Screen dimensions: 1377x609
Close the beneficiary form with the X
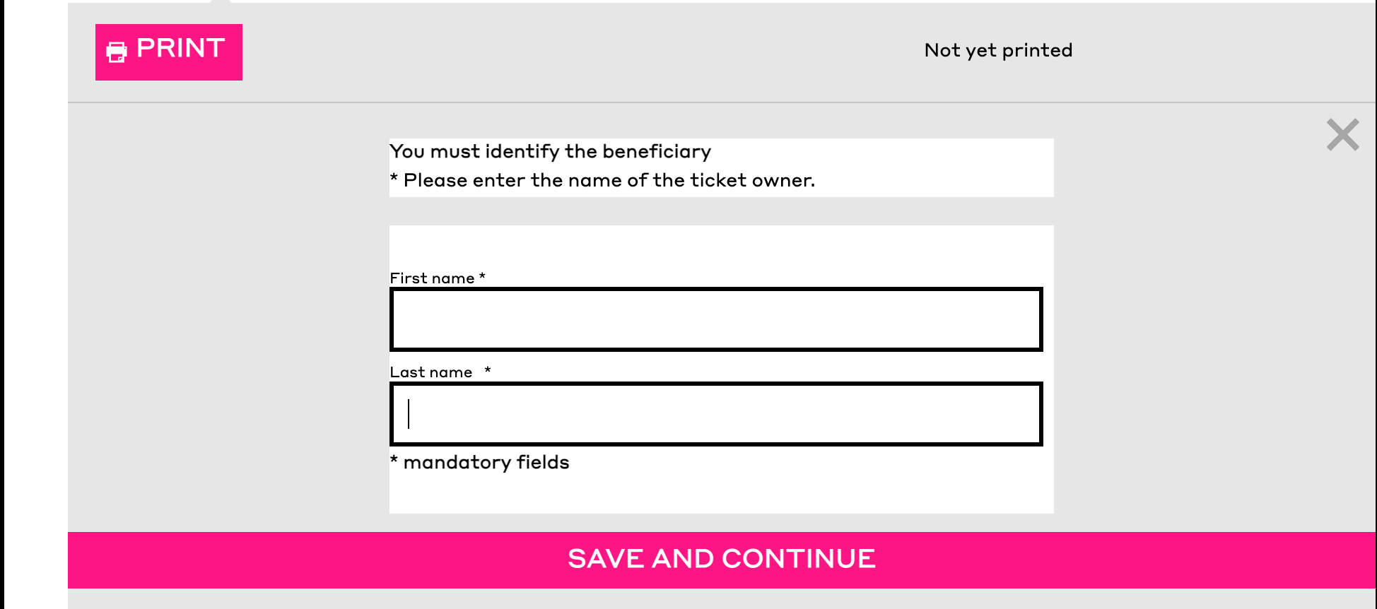(1342, 134)
